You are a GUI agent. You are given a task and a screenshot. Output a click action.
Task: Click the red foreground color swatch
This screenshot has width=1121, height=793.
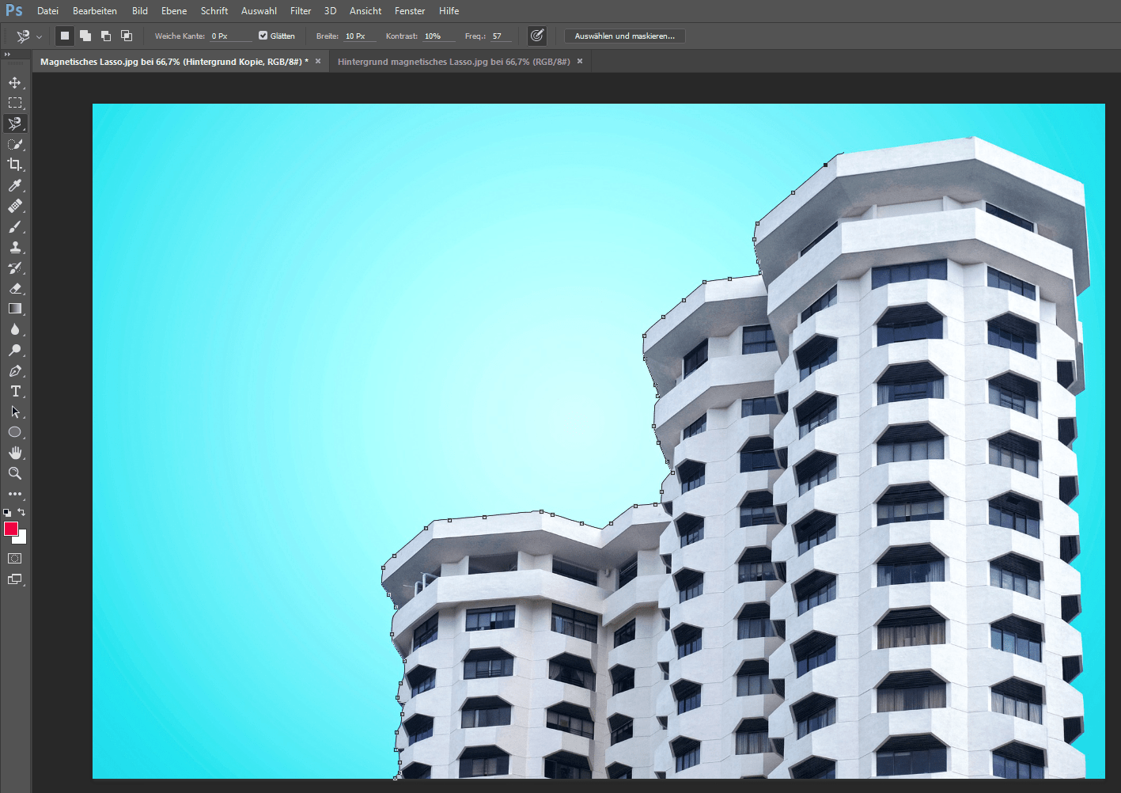point(10,529)
